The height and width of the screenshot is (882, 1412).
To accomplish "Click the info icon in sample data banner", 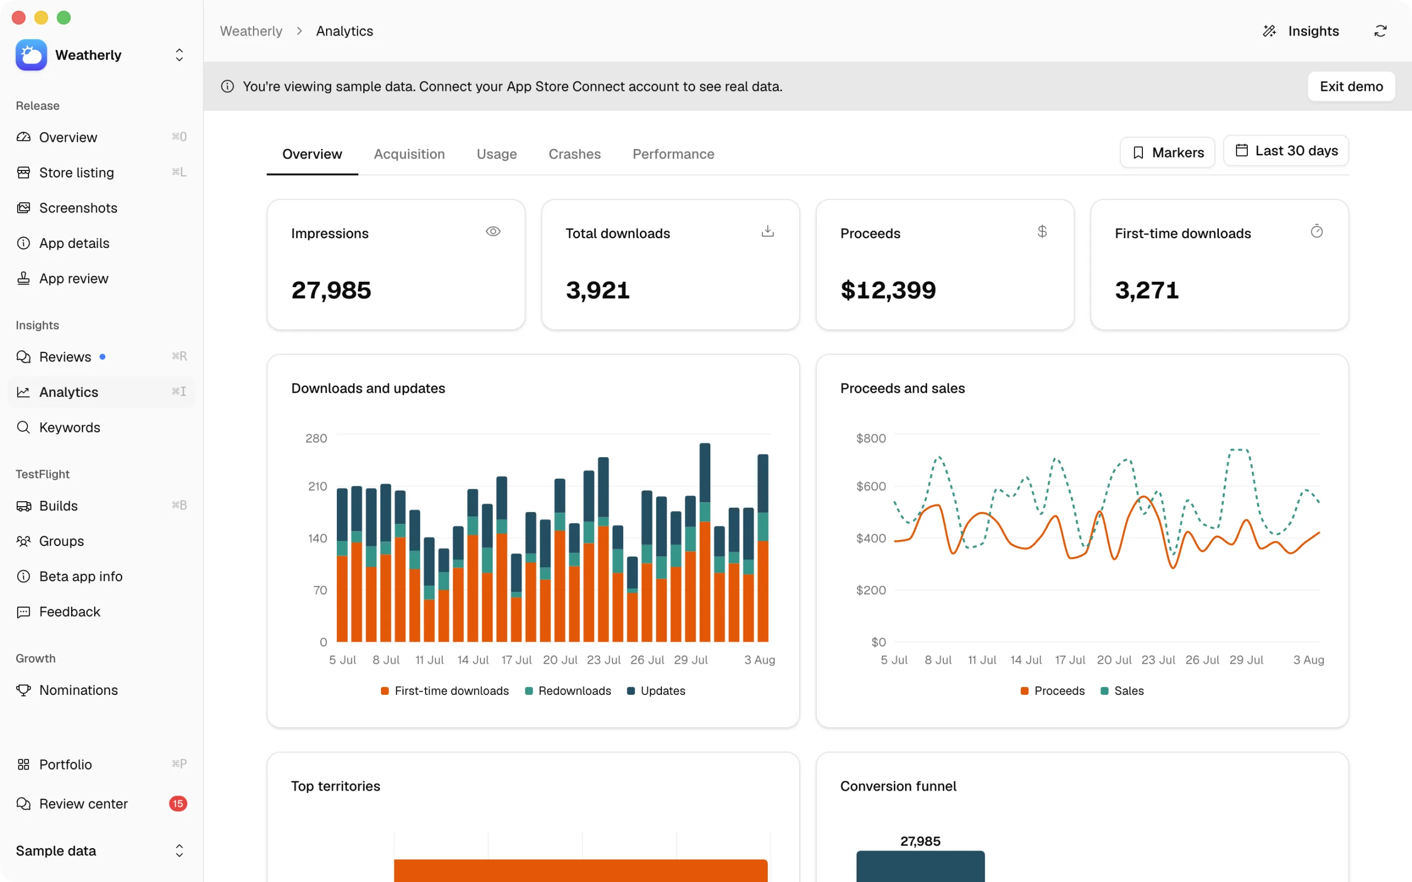I will [228, 87].
